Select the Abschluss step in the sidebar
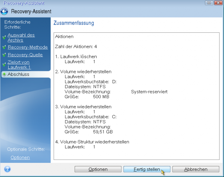224x177 pixels. [x=18, y=74]
